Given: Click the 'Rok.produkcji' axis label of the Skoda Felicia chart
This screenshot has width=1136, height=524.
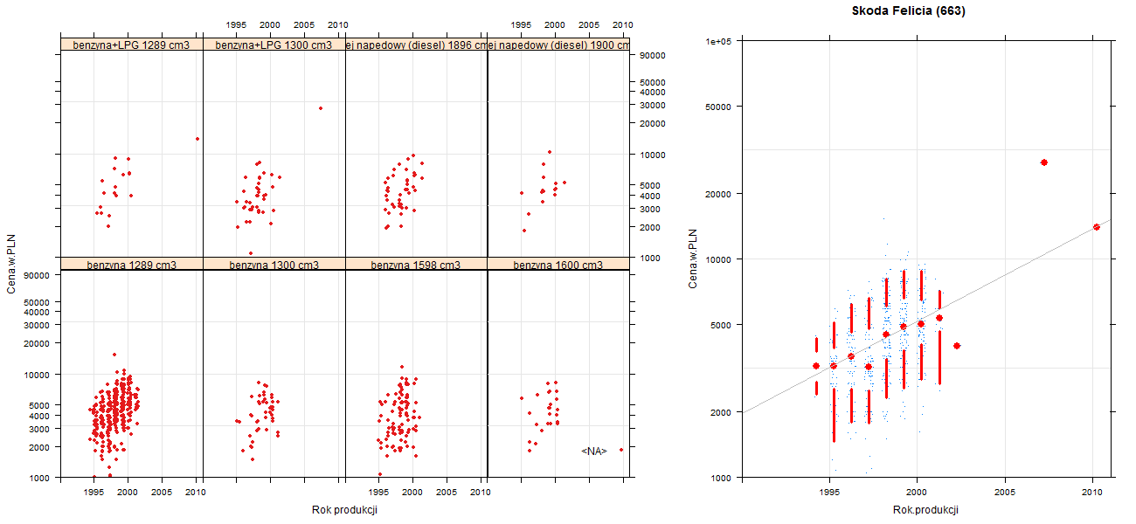Looking at the screenshot, I should pyautogui.click(x=925, y=510).
